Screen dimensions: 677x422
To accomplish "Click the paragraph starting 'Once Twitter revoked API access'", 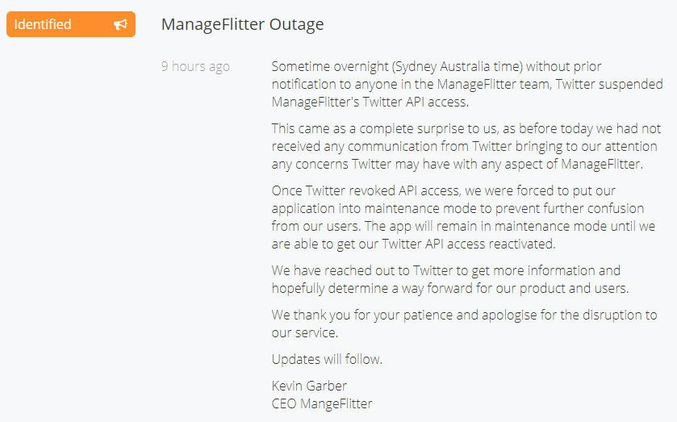I will click(463, 217).
